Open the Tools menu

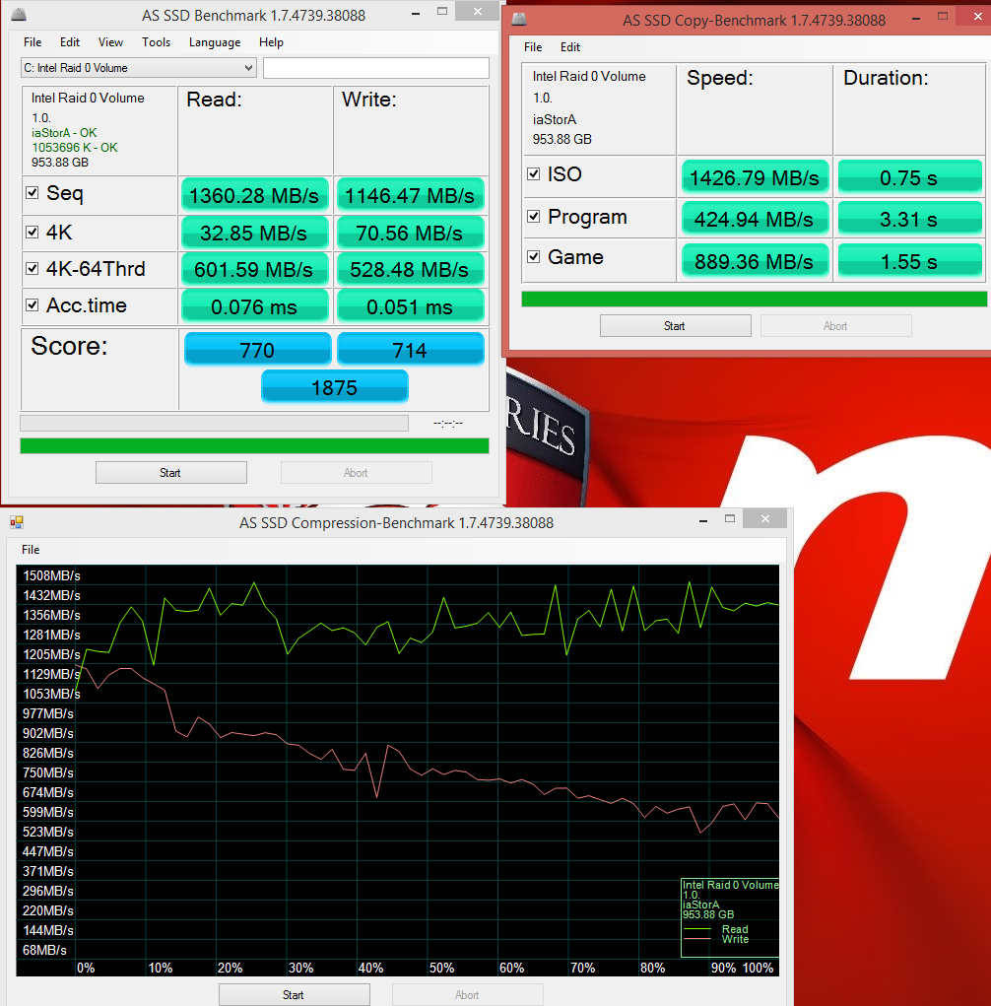point(156,41)
